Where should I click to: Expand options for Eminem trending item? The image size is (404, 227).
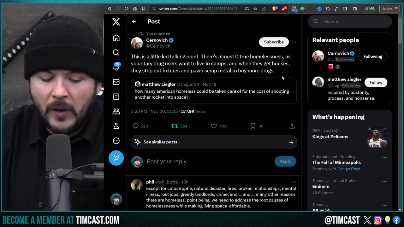click(x=384, y=181)
